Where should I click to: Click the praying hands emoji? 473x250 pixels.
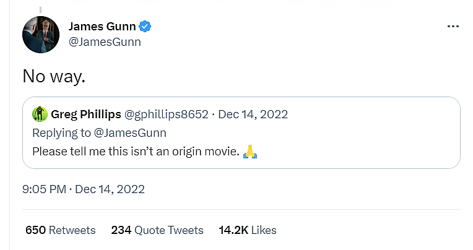(250, 151)
